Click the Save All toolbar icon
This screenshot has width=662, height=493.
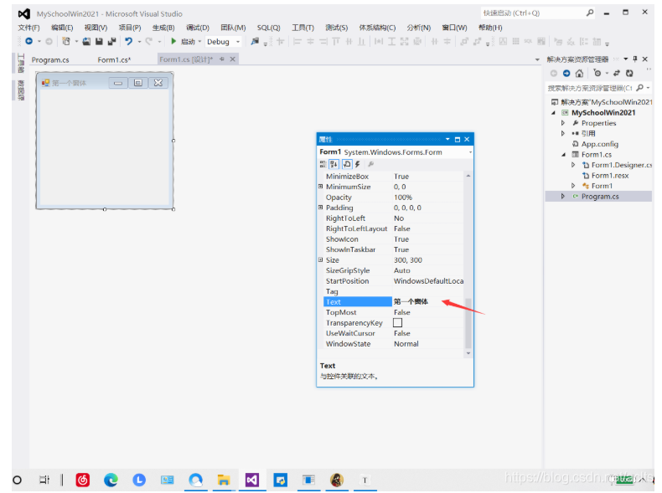coord(112,41)
